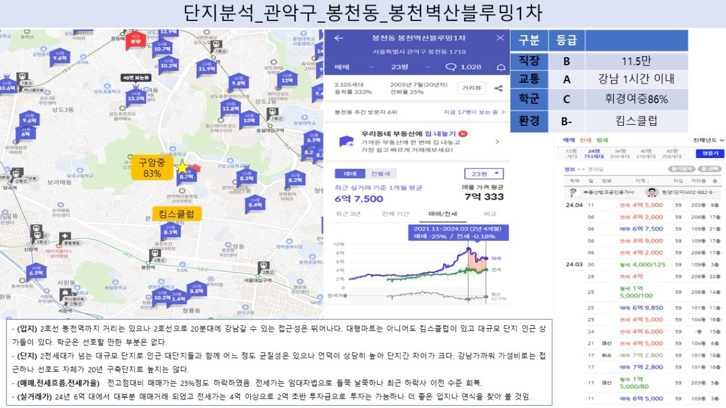Go back using the arrow in the app header
Viewport: 726px width, 408px height.
click(x=339, y=38)
